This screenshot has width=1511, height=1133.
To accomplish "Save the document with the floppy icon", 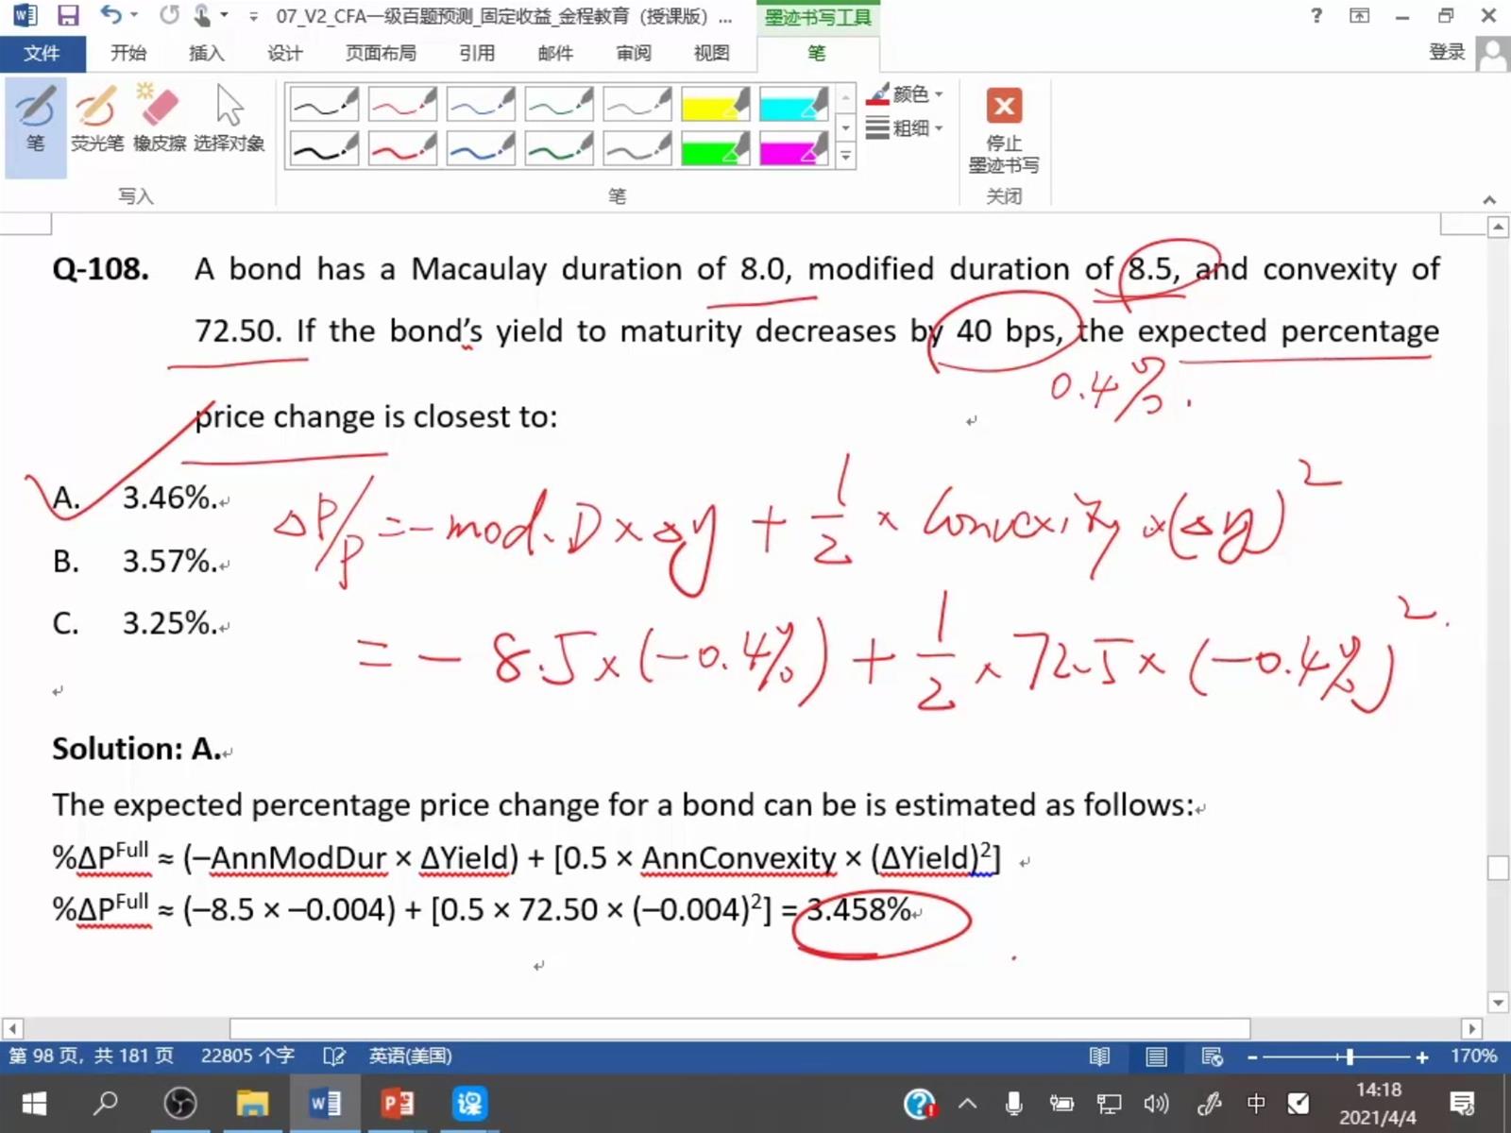I will 68,15.
